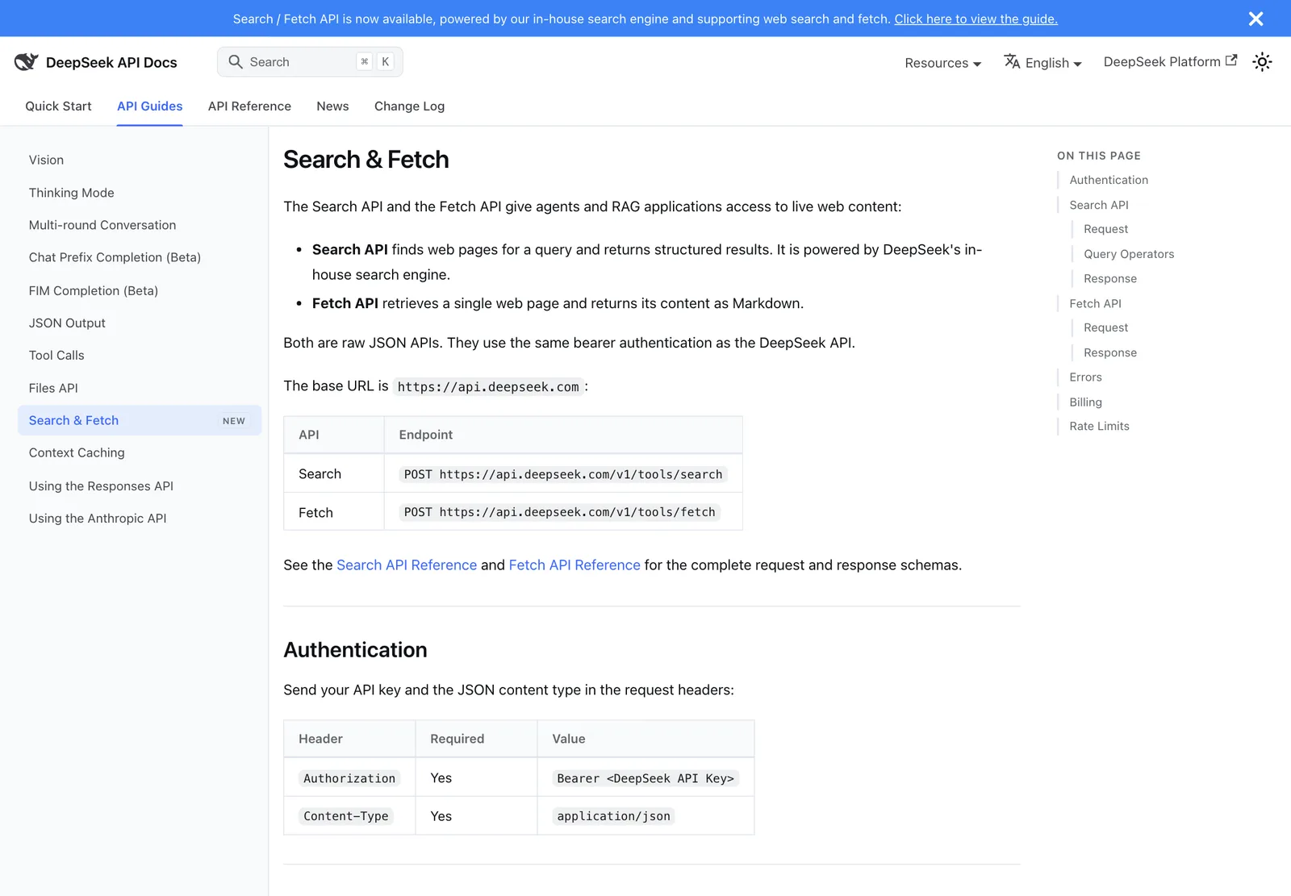Jump to Errors section
The width and height of the screenshot is (1291, 896).
tap(1085, 377)
